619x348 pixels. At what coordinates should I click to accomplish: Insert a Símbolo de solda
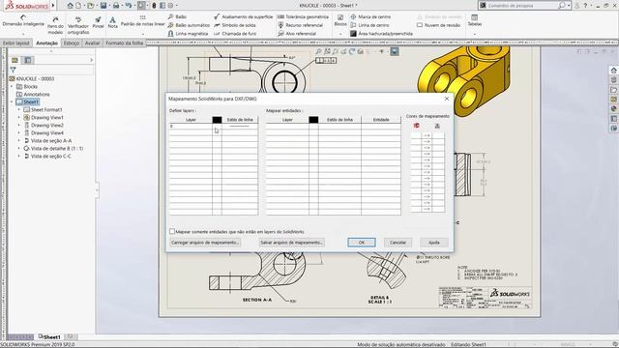click(x=235, y=25)
